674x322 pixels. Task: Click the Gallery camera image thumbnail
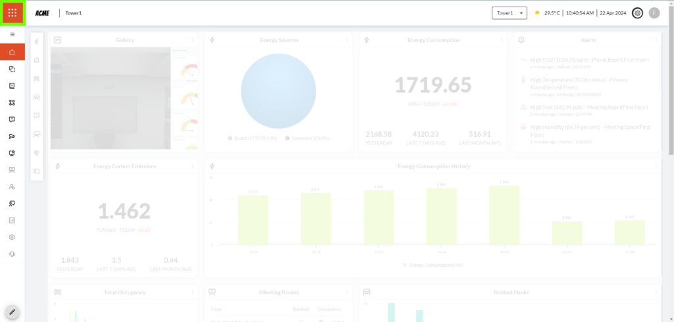[110, 99]
